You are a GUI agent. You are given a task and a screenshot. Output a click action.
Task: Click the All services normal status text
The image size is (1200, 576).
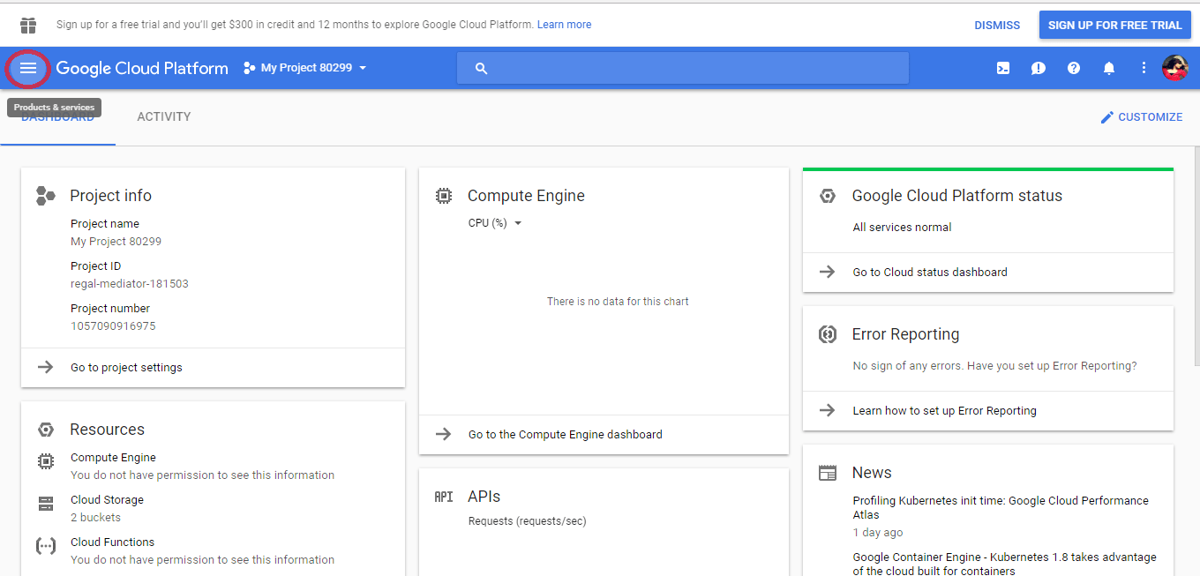click(902, 228)
